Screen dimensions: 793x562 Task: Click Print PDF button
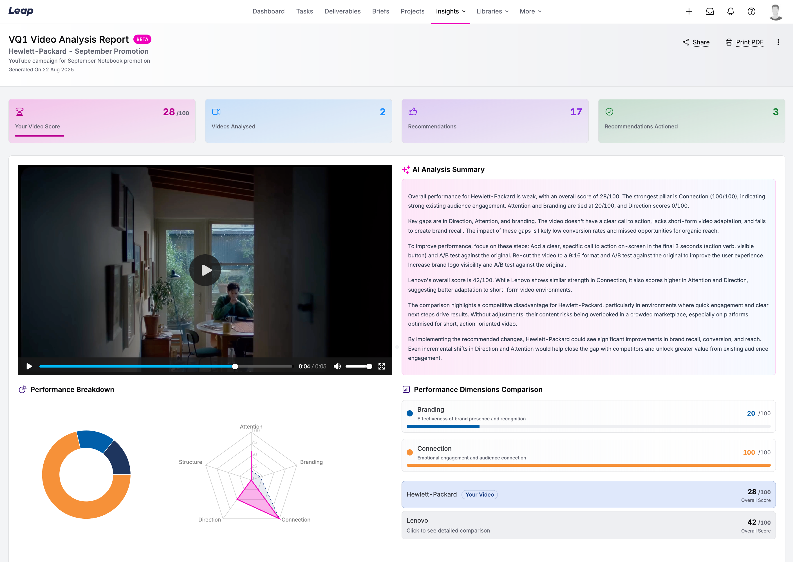click(x=749, y=42)
